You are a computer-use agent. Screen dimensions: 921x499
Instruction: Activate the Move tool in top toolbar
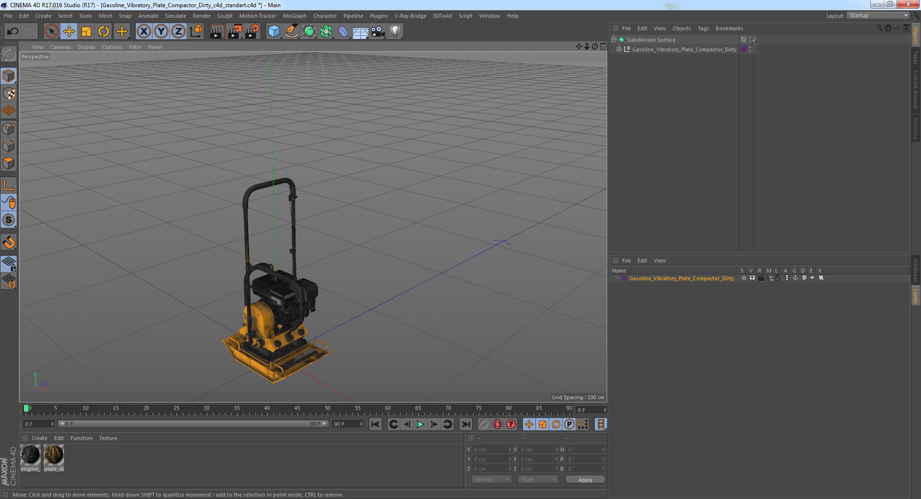[69, 32]
